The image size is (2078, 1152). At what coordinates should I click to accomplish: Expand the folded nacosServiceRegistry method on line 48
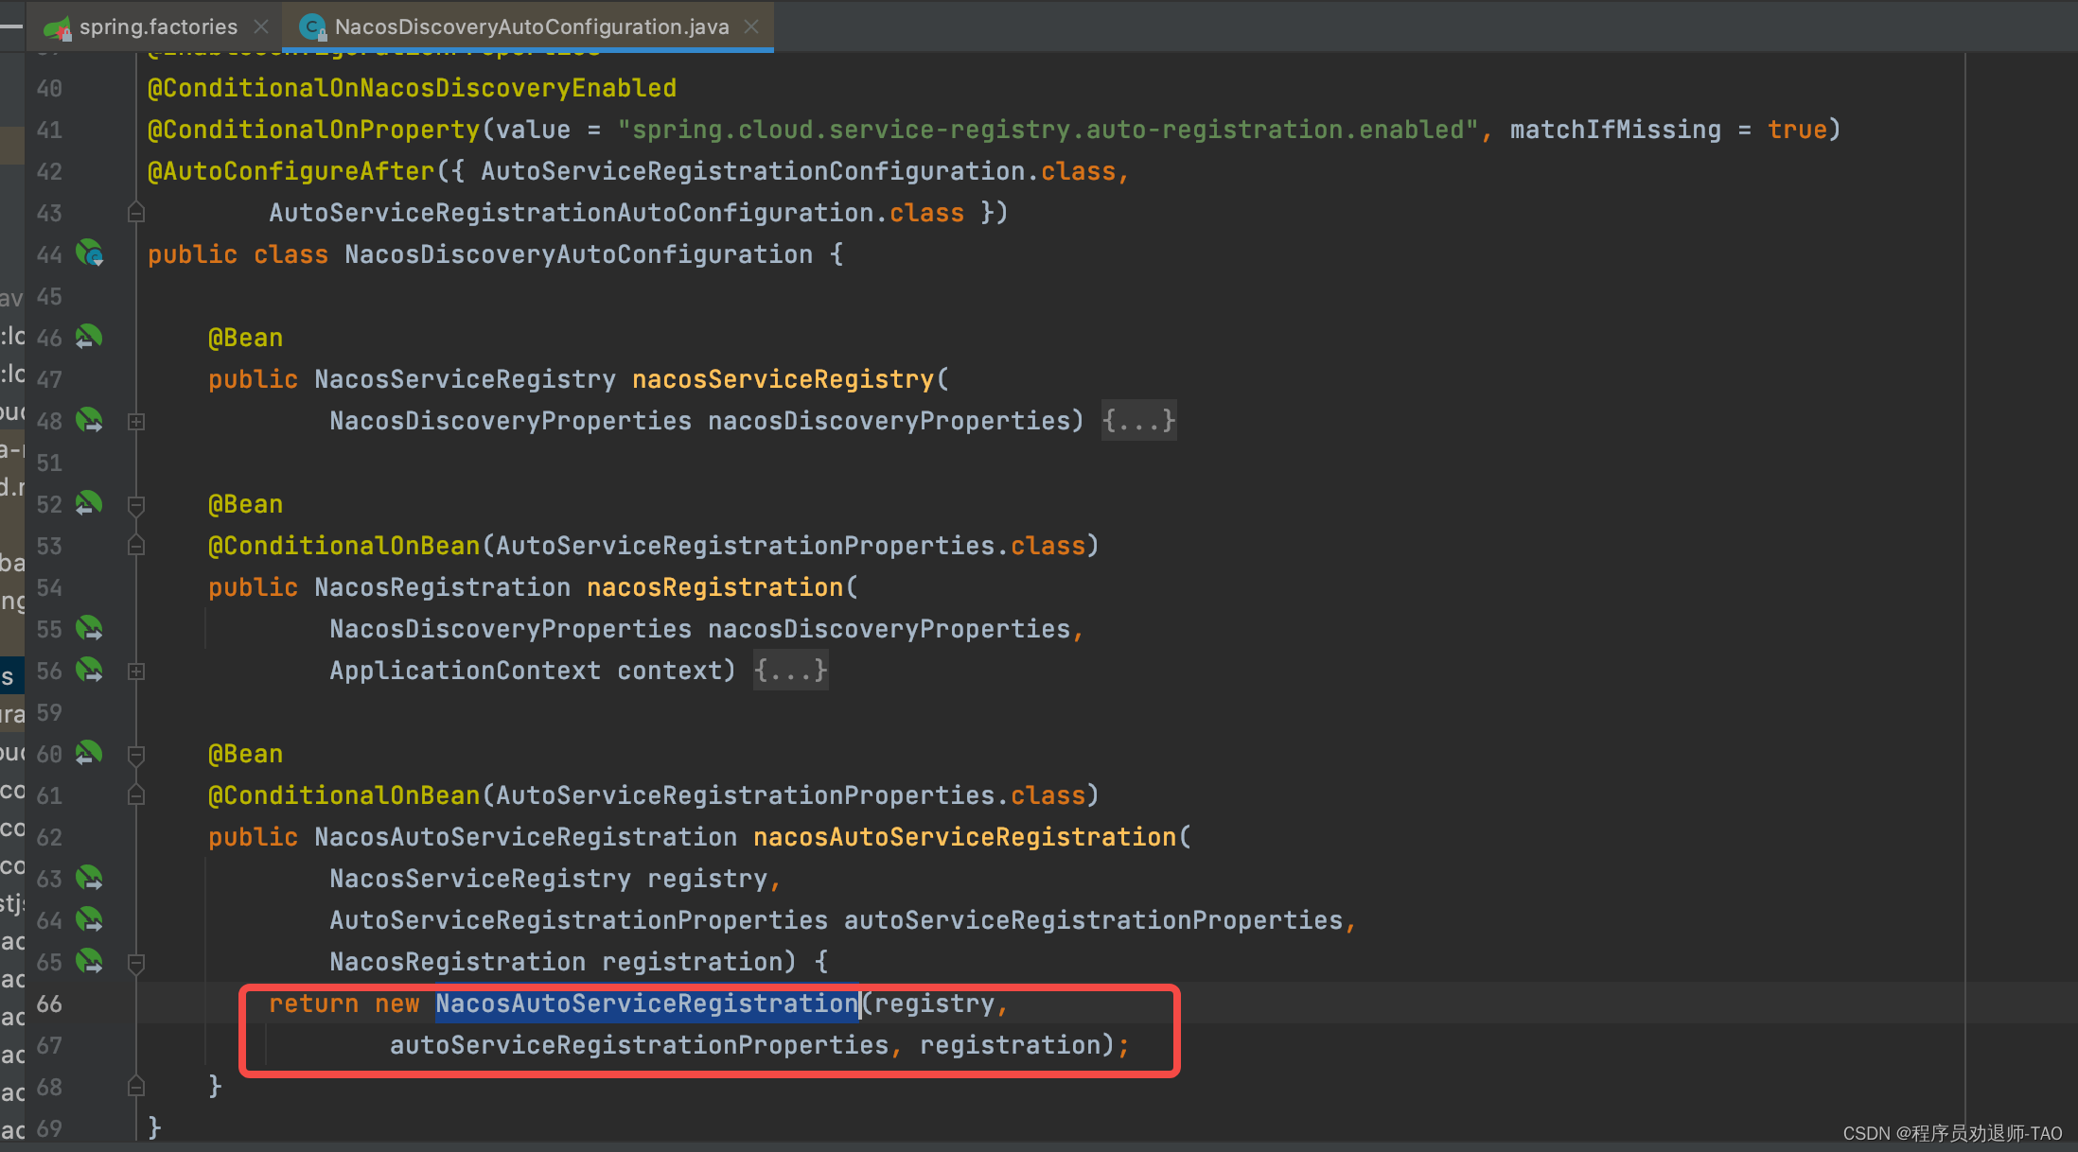pyautogui.click(x=136, y=422)
